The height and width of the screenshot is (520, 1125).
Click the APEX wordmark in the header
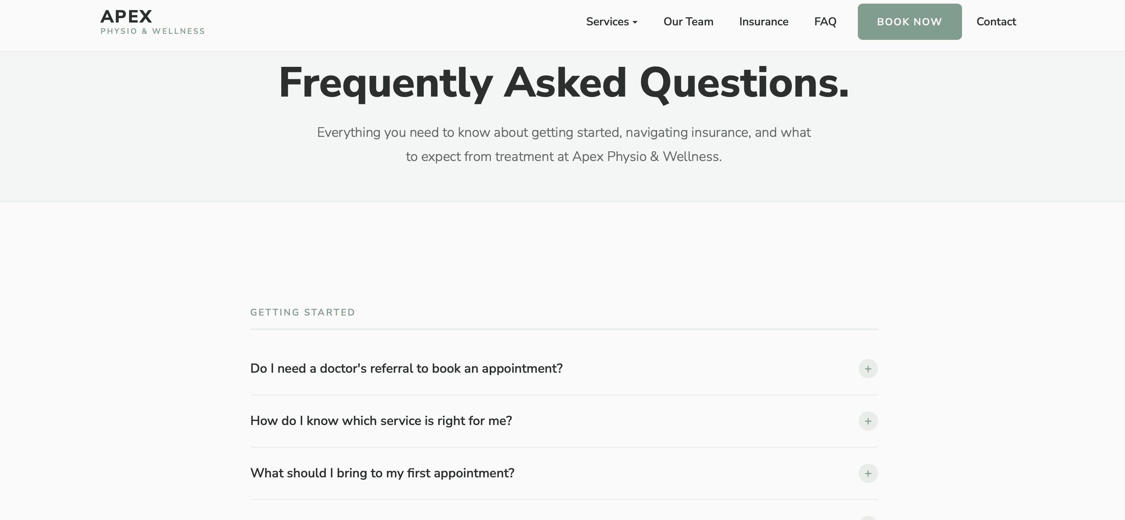click(126, 16)
